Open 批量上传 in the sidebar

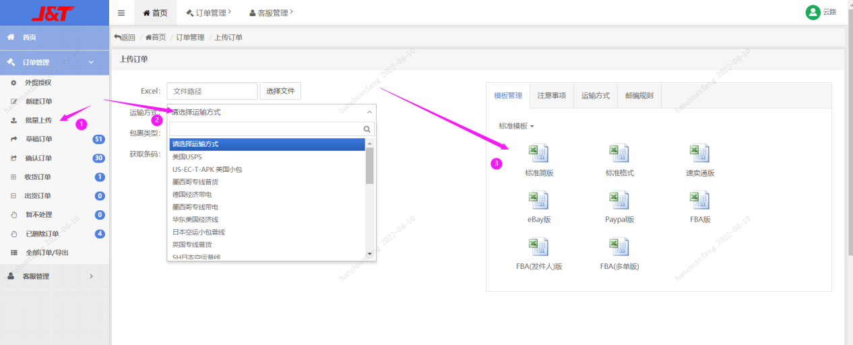[38, 121]
